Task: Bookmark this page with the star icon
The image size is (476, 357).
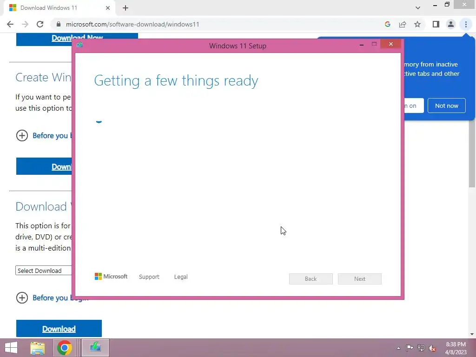Action: coord(417,24)
